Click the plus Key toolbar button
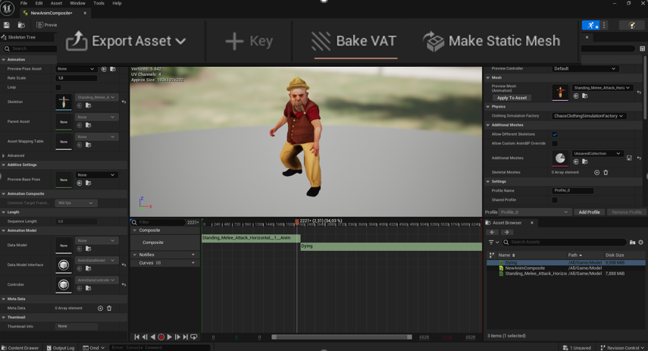This screenshot has width=648, height=351. click(249, 41)
